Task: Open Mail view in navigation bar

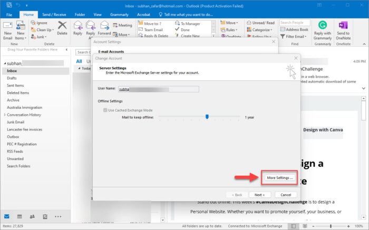Action: (7, 216)
